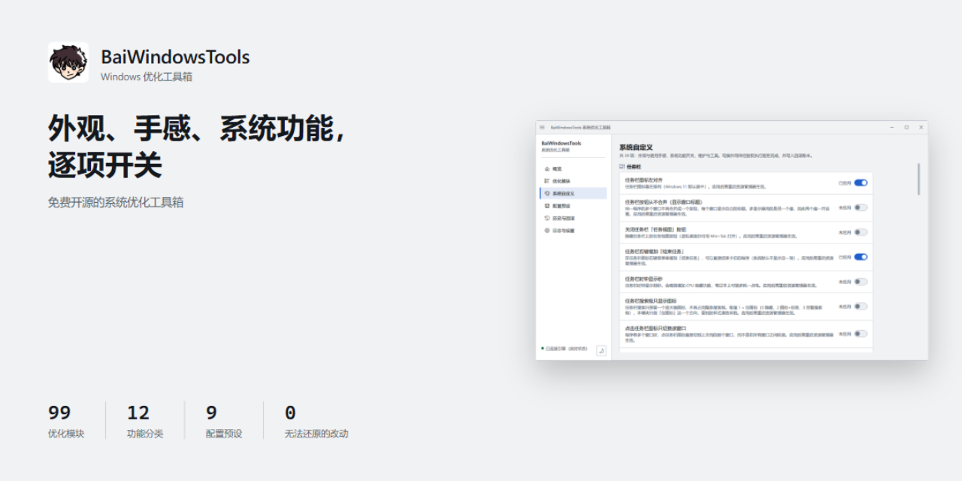Click the 任务栏按钮从不合并 setting title
This screenshot has height=481, width=962.
(663, 202)
